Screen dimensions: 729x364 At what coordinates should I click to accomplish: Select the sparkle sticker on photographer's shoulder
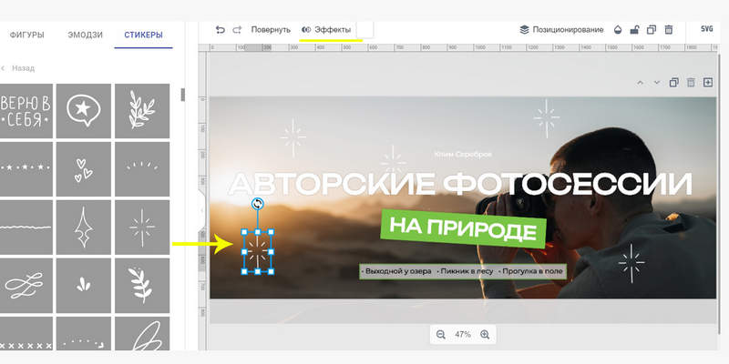click(631, 263)
